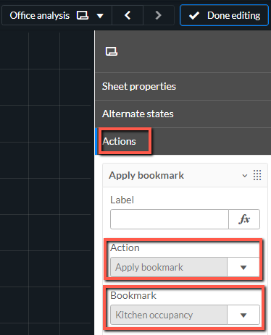
Task: Focus the Label text input field
Action: point(170,219)
